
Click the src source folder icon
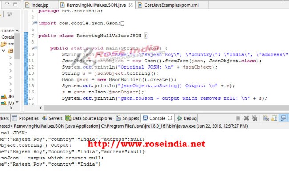click(x=4, y=44)
